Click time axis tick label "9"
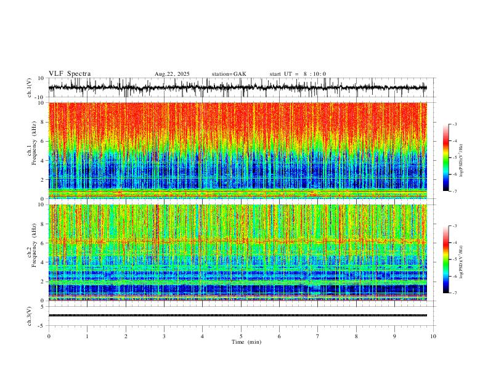 click(x=394, y=336)
